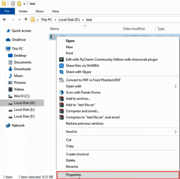Click This PC in the address breadcrumb
This screenshot has height=179, width=180.
point(47,20)
